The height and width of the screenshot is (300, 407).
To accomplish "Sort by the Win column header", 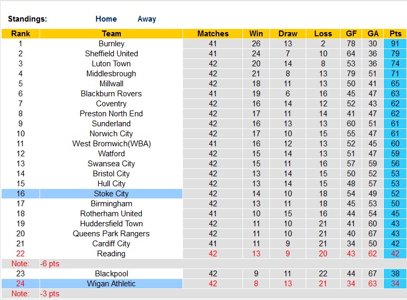I will [x=256, y=34].
